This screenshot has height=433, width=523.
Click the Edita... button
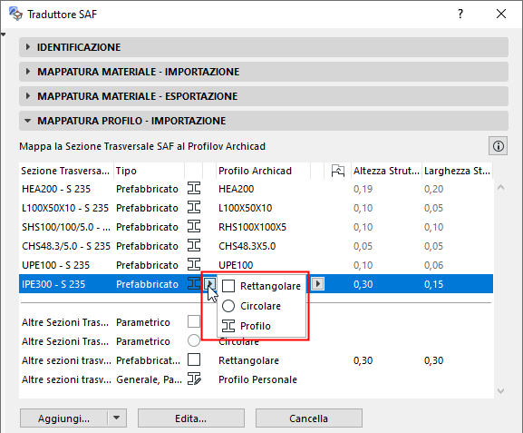(x=190, y=418)
